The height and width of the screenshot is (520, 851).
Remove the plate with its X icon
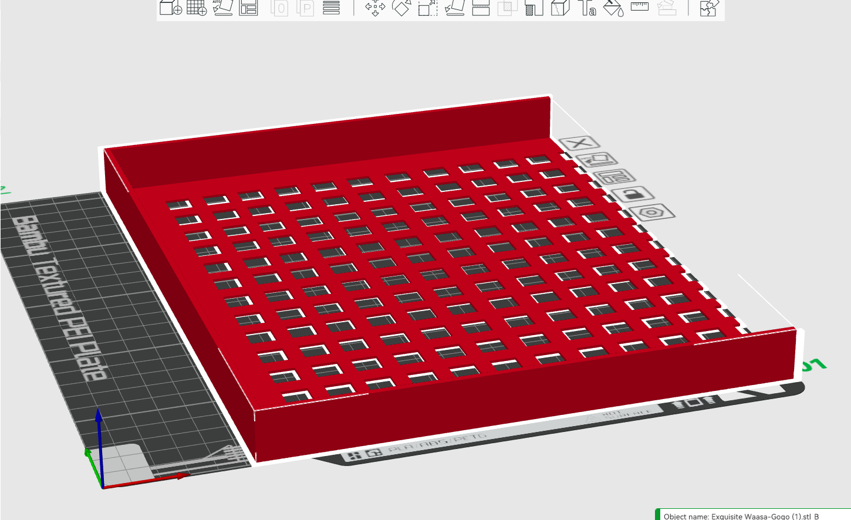(579, 143)
